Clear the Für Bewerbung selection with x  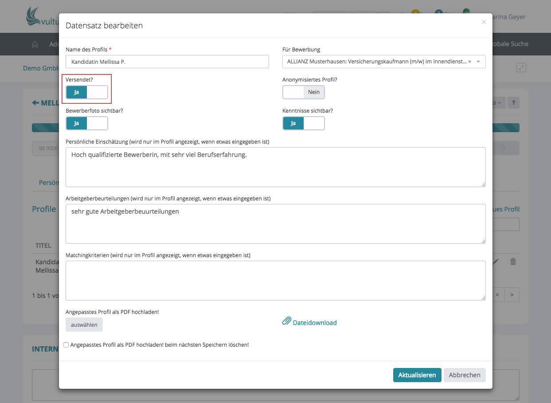tap(469, 62)
